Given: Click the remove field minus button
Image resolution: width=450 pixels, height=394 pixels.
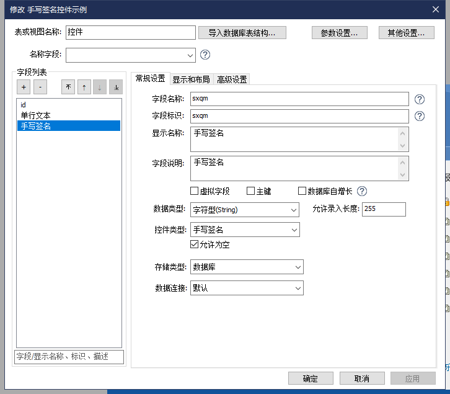Looking at the screenshot, I should click(x=39, y=87).
